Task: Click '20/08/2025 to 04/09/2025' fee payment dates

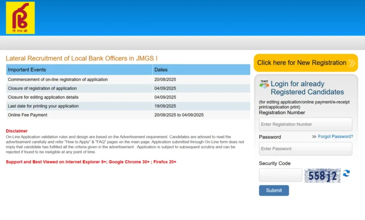Action: click(x=179, y=115)
